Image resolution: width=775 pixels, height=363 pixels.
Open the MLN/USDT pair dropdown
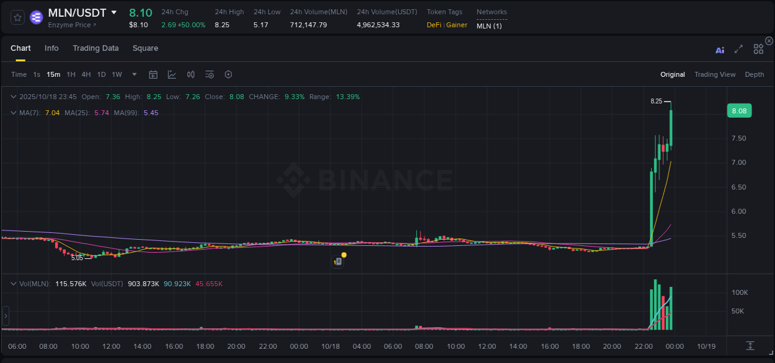tap(114, 12)
